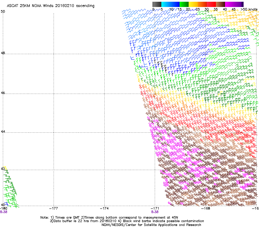
Task: Click the latitude label '44'
Action: point(3,132)
